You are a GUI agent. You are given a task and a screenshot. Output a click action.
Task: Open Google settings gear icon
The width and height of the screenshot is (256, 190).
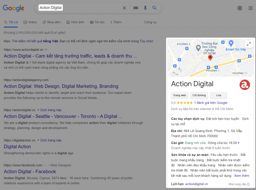(x=240, y=8)
